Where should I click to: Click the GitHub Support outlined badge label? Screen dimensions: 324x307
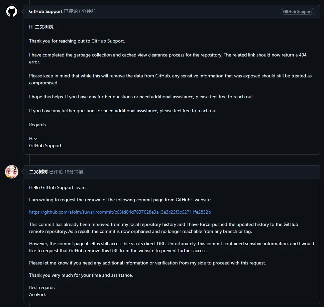tap(297, 12)
